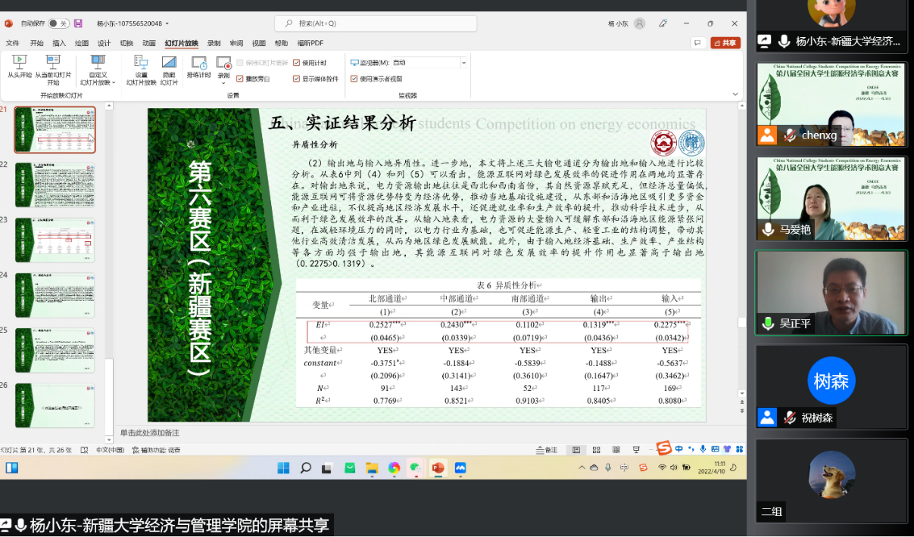This screenshot has width=914, height=537.
Task: Select slide 26 thumbnail
Action: point(55,406)
